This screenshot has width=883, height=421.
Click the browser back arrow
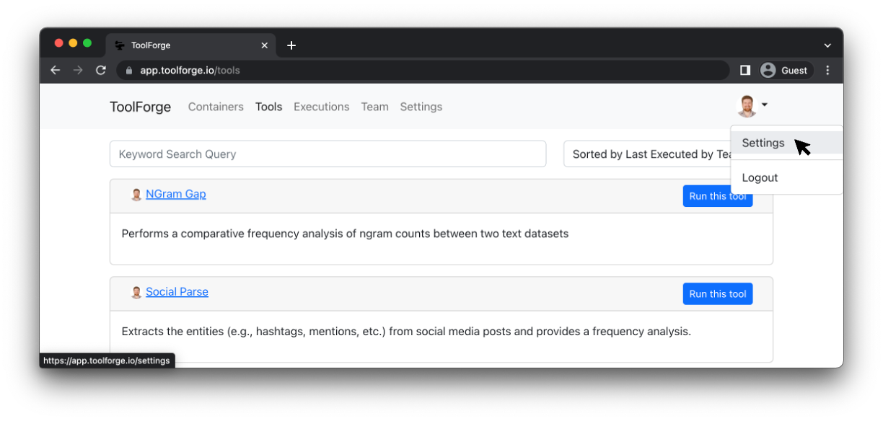(56, 70)
